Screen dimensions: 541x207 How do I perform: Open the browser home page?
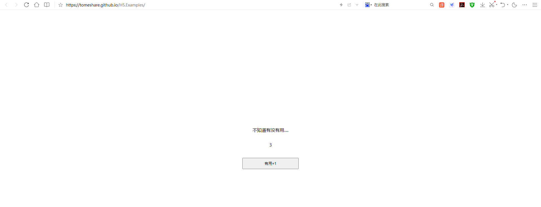click(37, 5)
